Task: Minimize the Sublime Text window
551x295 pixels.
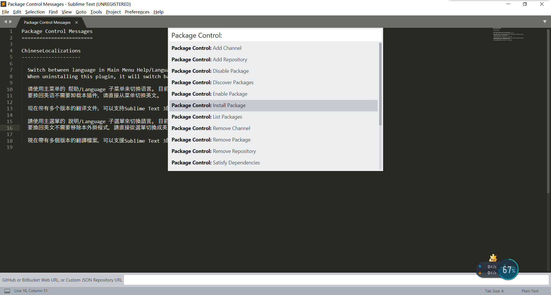Action: pos(508,4)
